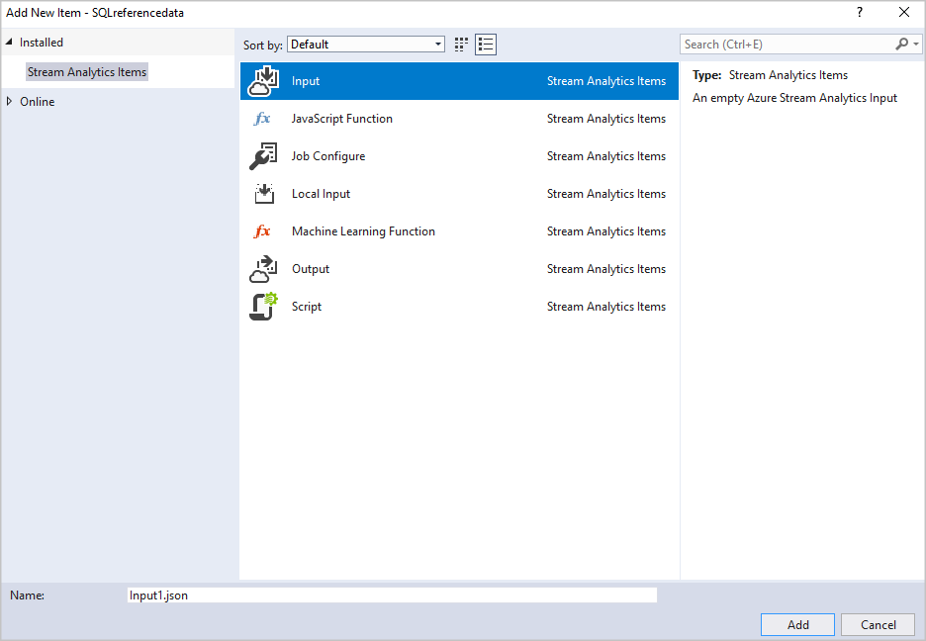
Task: Click the Output cloud icon
Action: [x=263, y=269]
